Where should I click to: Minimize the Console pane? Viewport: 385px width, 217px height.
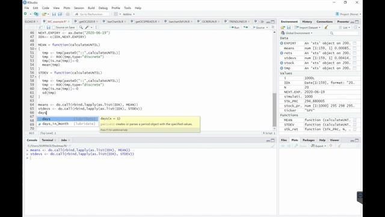268,140
